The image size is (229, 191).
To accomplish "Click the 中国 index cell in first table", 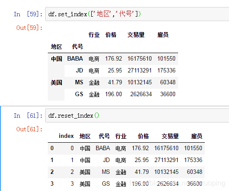I will (57, 59).
